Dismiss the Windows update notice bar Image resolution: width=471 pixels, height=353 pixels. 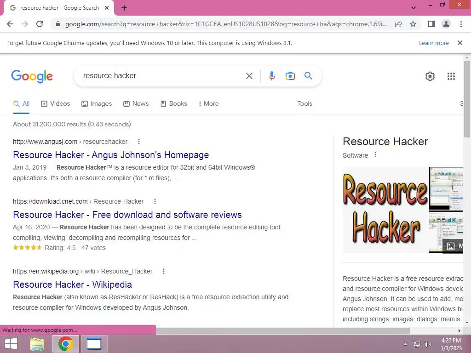460,43
